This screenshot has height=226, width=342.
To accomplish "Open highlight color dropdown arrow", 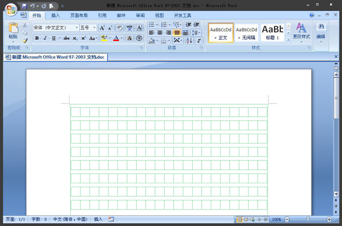I will pos(109,38).
